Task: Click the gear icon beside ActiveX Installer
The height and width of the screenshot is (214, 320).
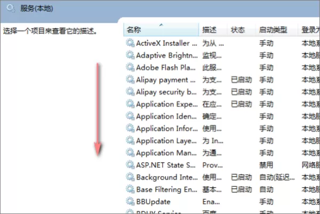Action: click(130, 43)
